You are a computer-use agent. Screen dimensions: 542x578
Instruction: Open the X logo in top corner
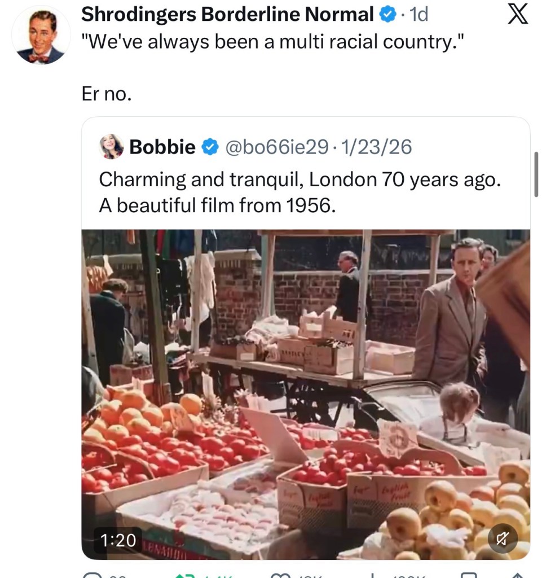point(517,15)
